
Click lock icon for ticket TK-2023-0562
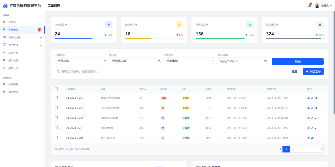click(x=315, y=118)
